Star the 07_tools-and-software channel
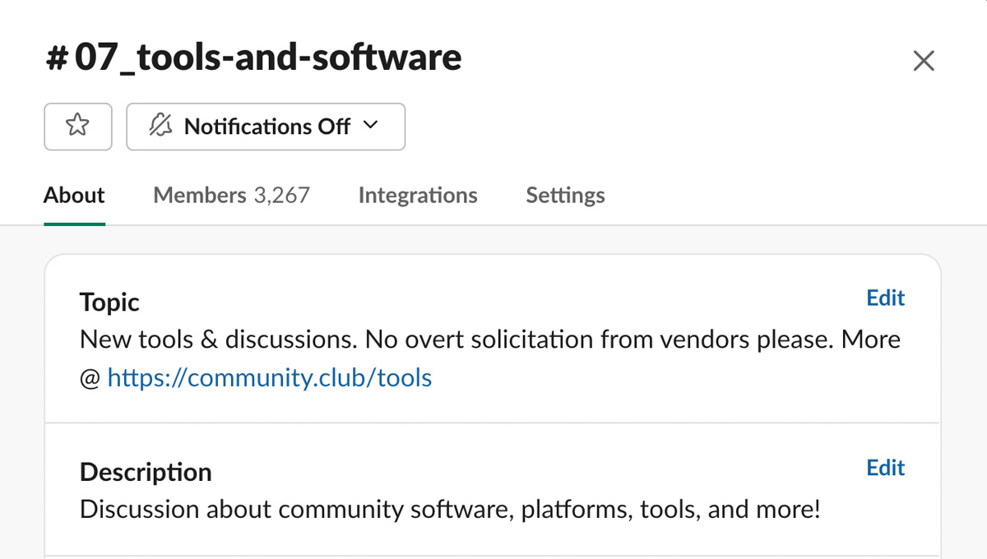 click(77, 127)
